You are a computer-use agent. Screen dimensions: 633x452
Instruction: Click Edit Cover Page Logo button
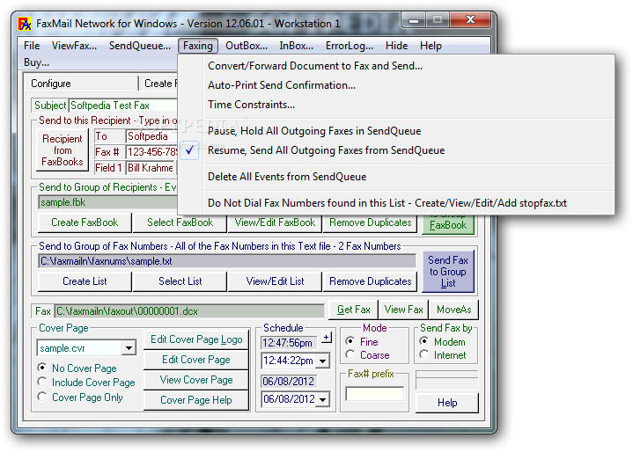click(x=196, y=339)
